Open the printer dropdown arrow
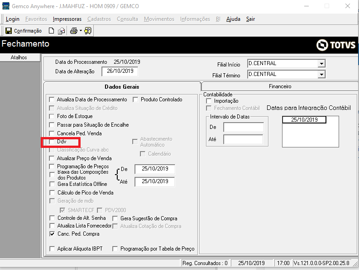The height and width of the screenshot is (270, 359). [81, 31]
